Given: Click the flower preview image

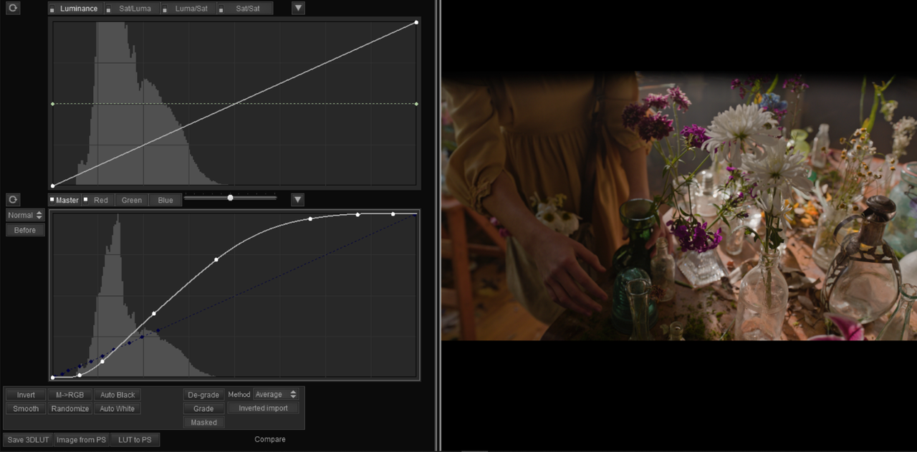Looking at the screenshot, I should point(679,205).
